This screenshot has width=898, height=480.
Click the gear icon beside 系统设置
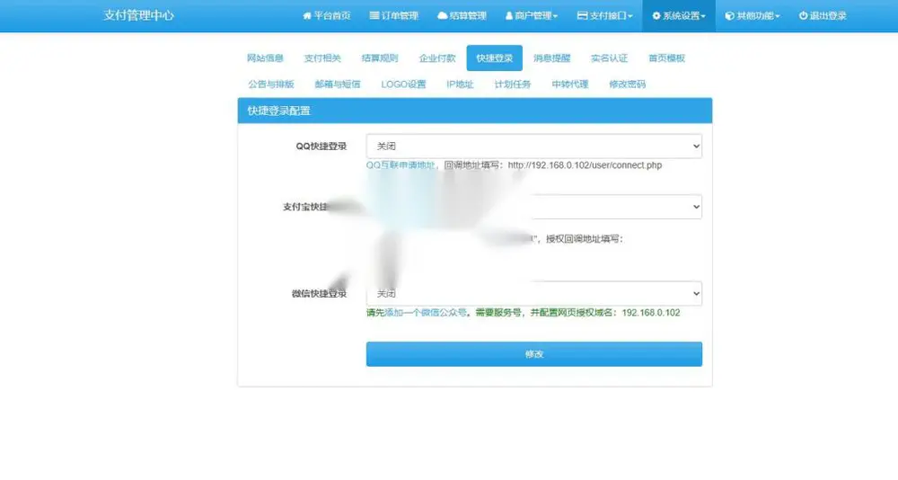(656, 16)
